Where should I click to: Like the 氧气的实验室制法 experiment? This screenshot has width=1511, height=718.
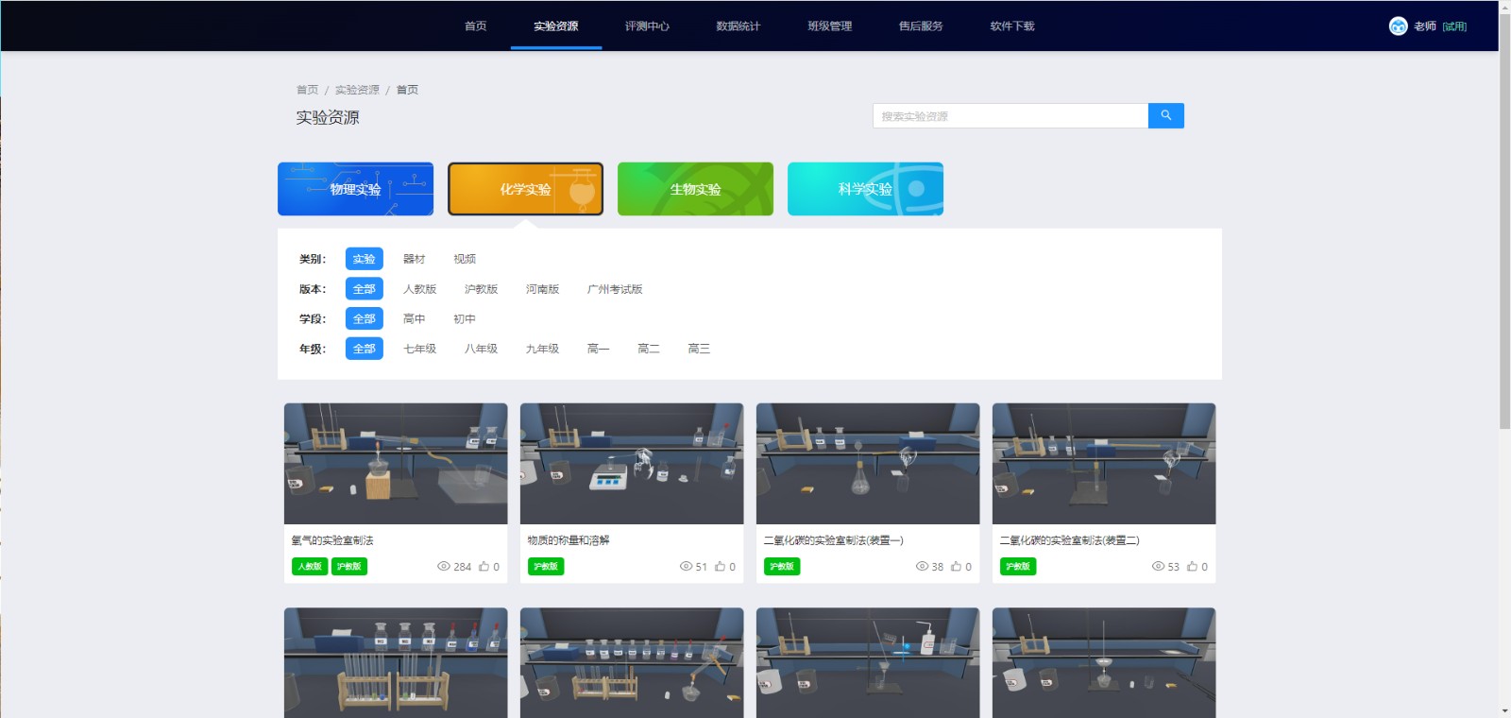(484, 567)
